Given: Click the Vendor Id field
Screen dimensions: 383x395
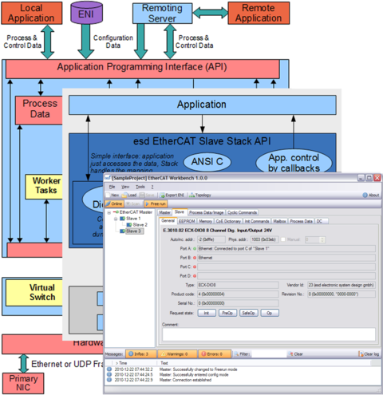Looking at the screenshot, I should click(342, 285).
